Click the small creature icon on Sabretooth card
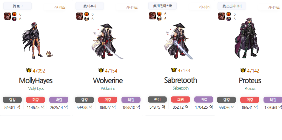Screen dimensions: 282x140 click(x=159, y=19)
